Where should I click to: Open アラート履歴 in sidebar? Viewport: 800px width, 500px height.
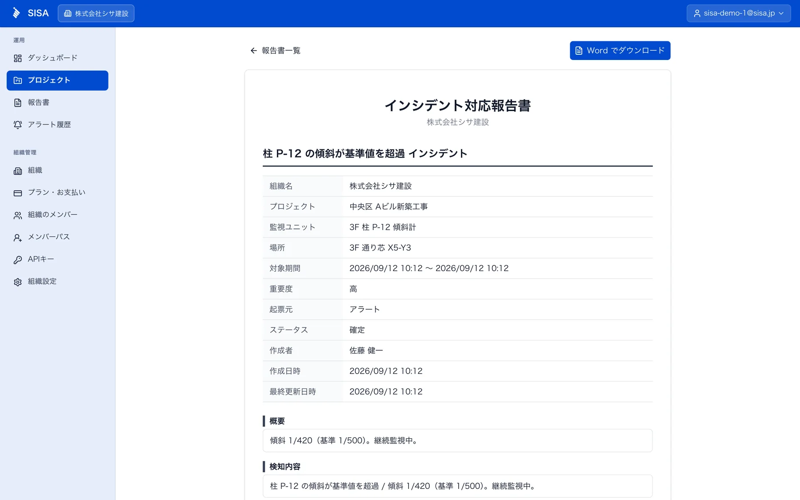57,125
